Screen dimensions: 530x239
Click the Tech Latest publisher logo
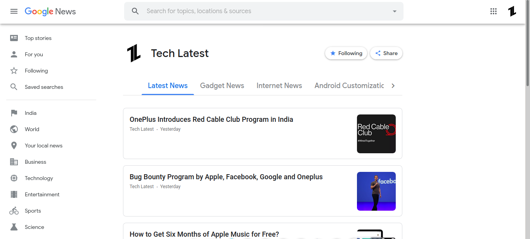click(x=134, y=53)
